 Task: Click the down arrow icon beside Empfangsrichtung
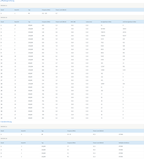pos(0,1)
